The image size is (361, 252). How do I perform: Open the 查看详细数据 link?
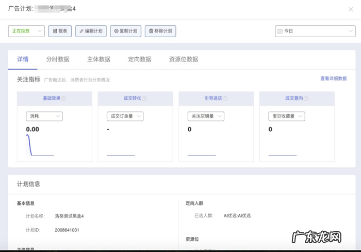(x=334, y=78)
